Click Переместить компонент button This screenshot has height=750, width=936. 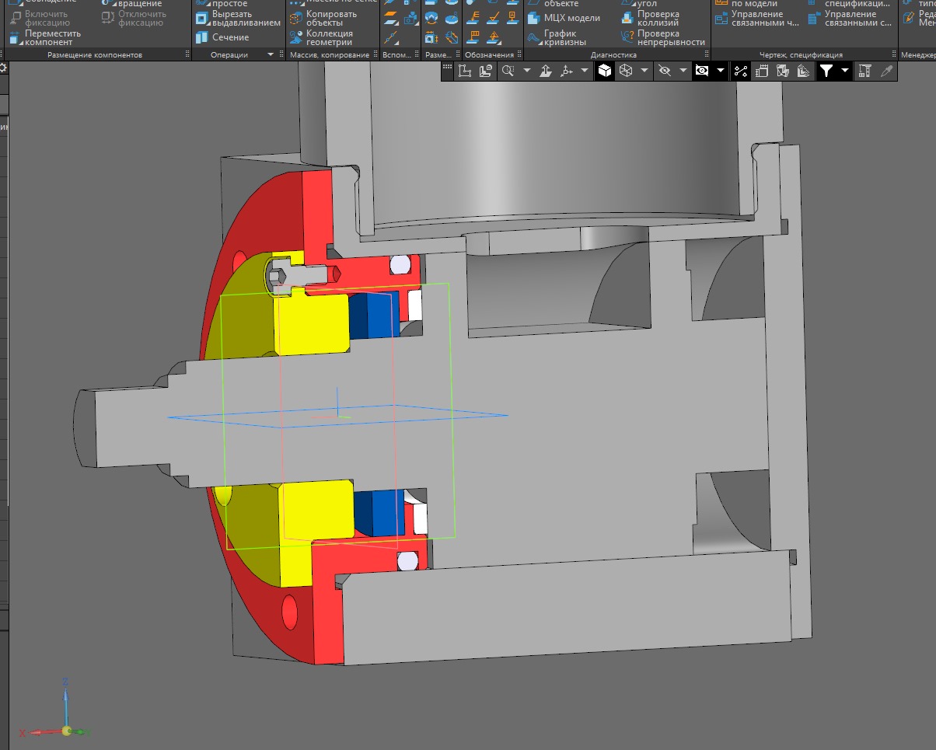pyautogui.click(x=45, y=38)
